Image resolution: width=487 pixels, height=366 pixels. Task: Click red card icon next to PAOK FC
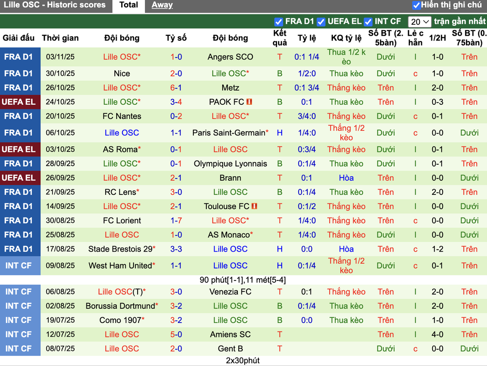tap(249, 102)
